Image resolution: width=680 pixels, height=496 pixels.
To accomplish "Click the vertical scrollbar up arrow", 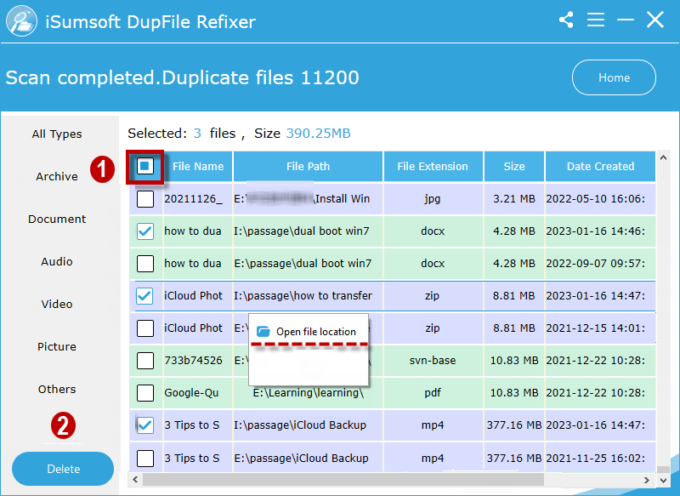I will (x=663, y=158).
